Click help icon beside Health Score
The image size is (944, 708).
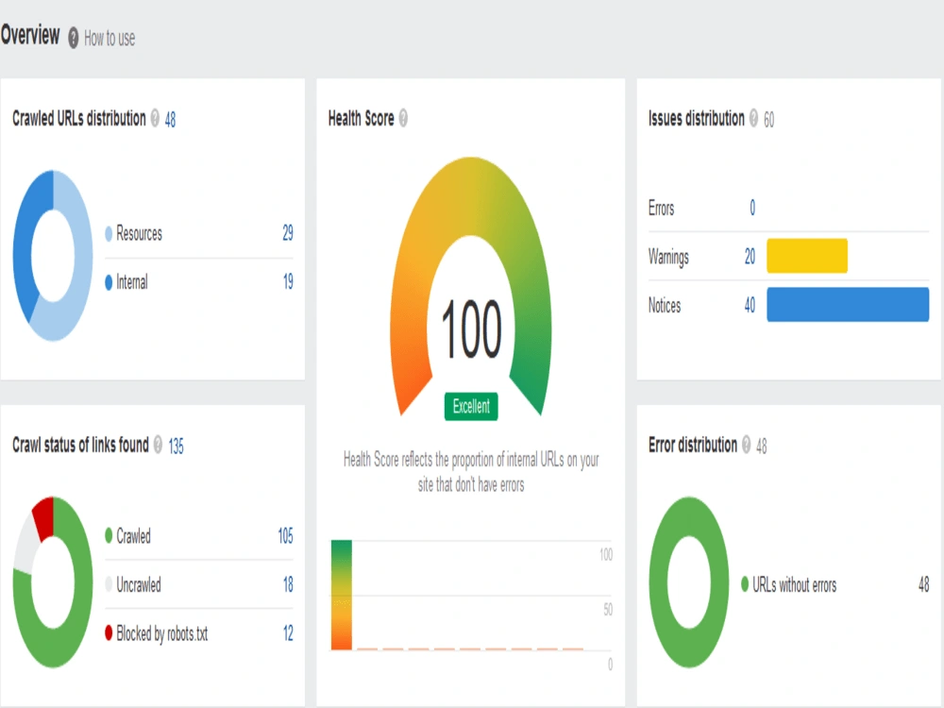point(403,118)
